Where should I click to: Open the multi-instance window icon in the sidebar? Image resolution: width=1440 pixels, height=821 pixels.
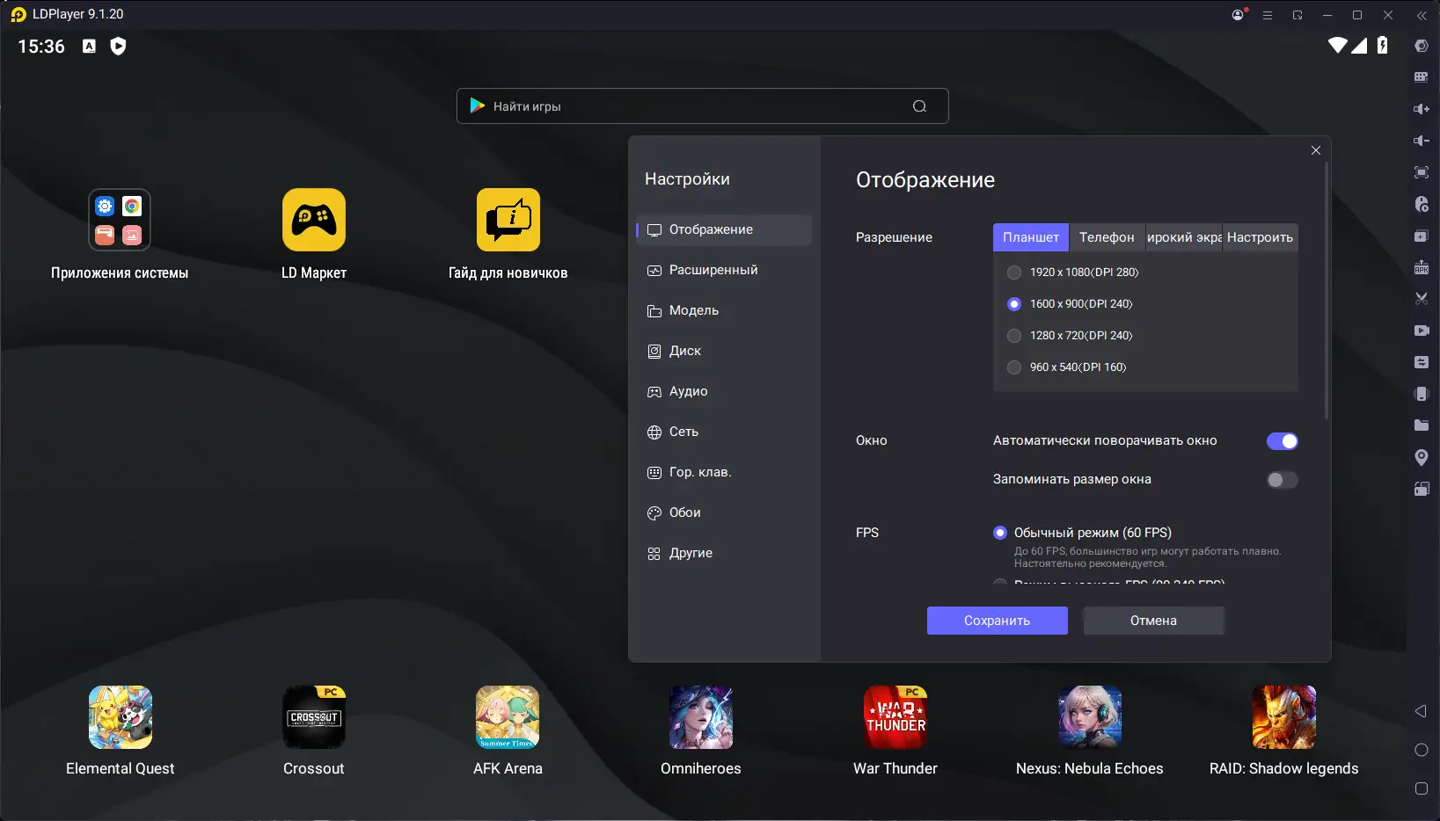tap(1421, 236)
